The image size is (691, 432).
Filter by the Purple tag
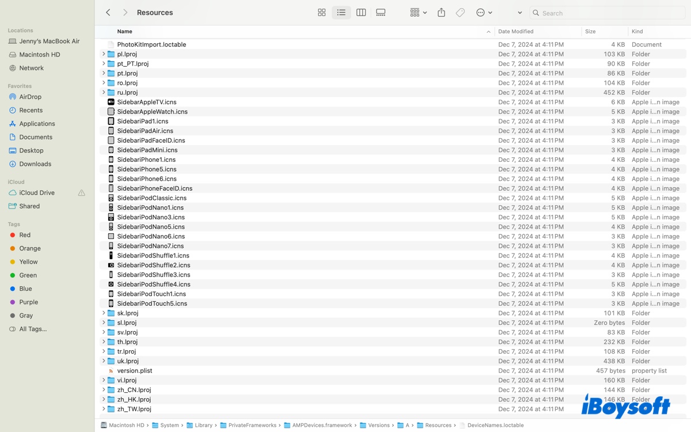tap(28, 302)
